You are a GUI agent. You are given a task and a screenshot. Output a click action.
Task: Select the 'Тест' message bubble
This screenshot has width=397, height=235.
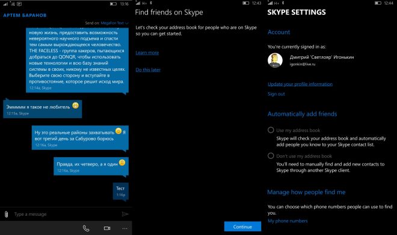[x=121, y=192]
